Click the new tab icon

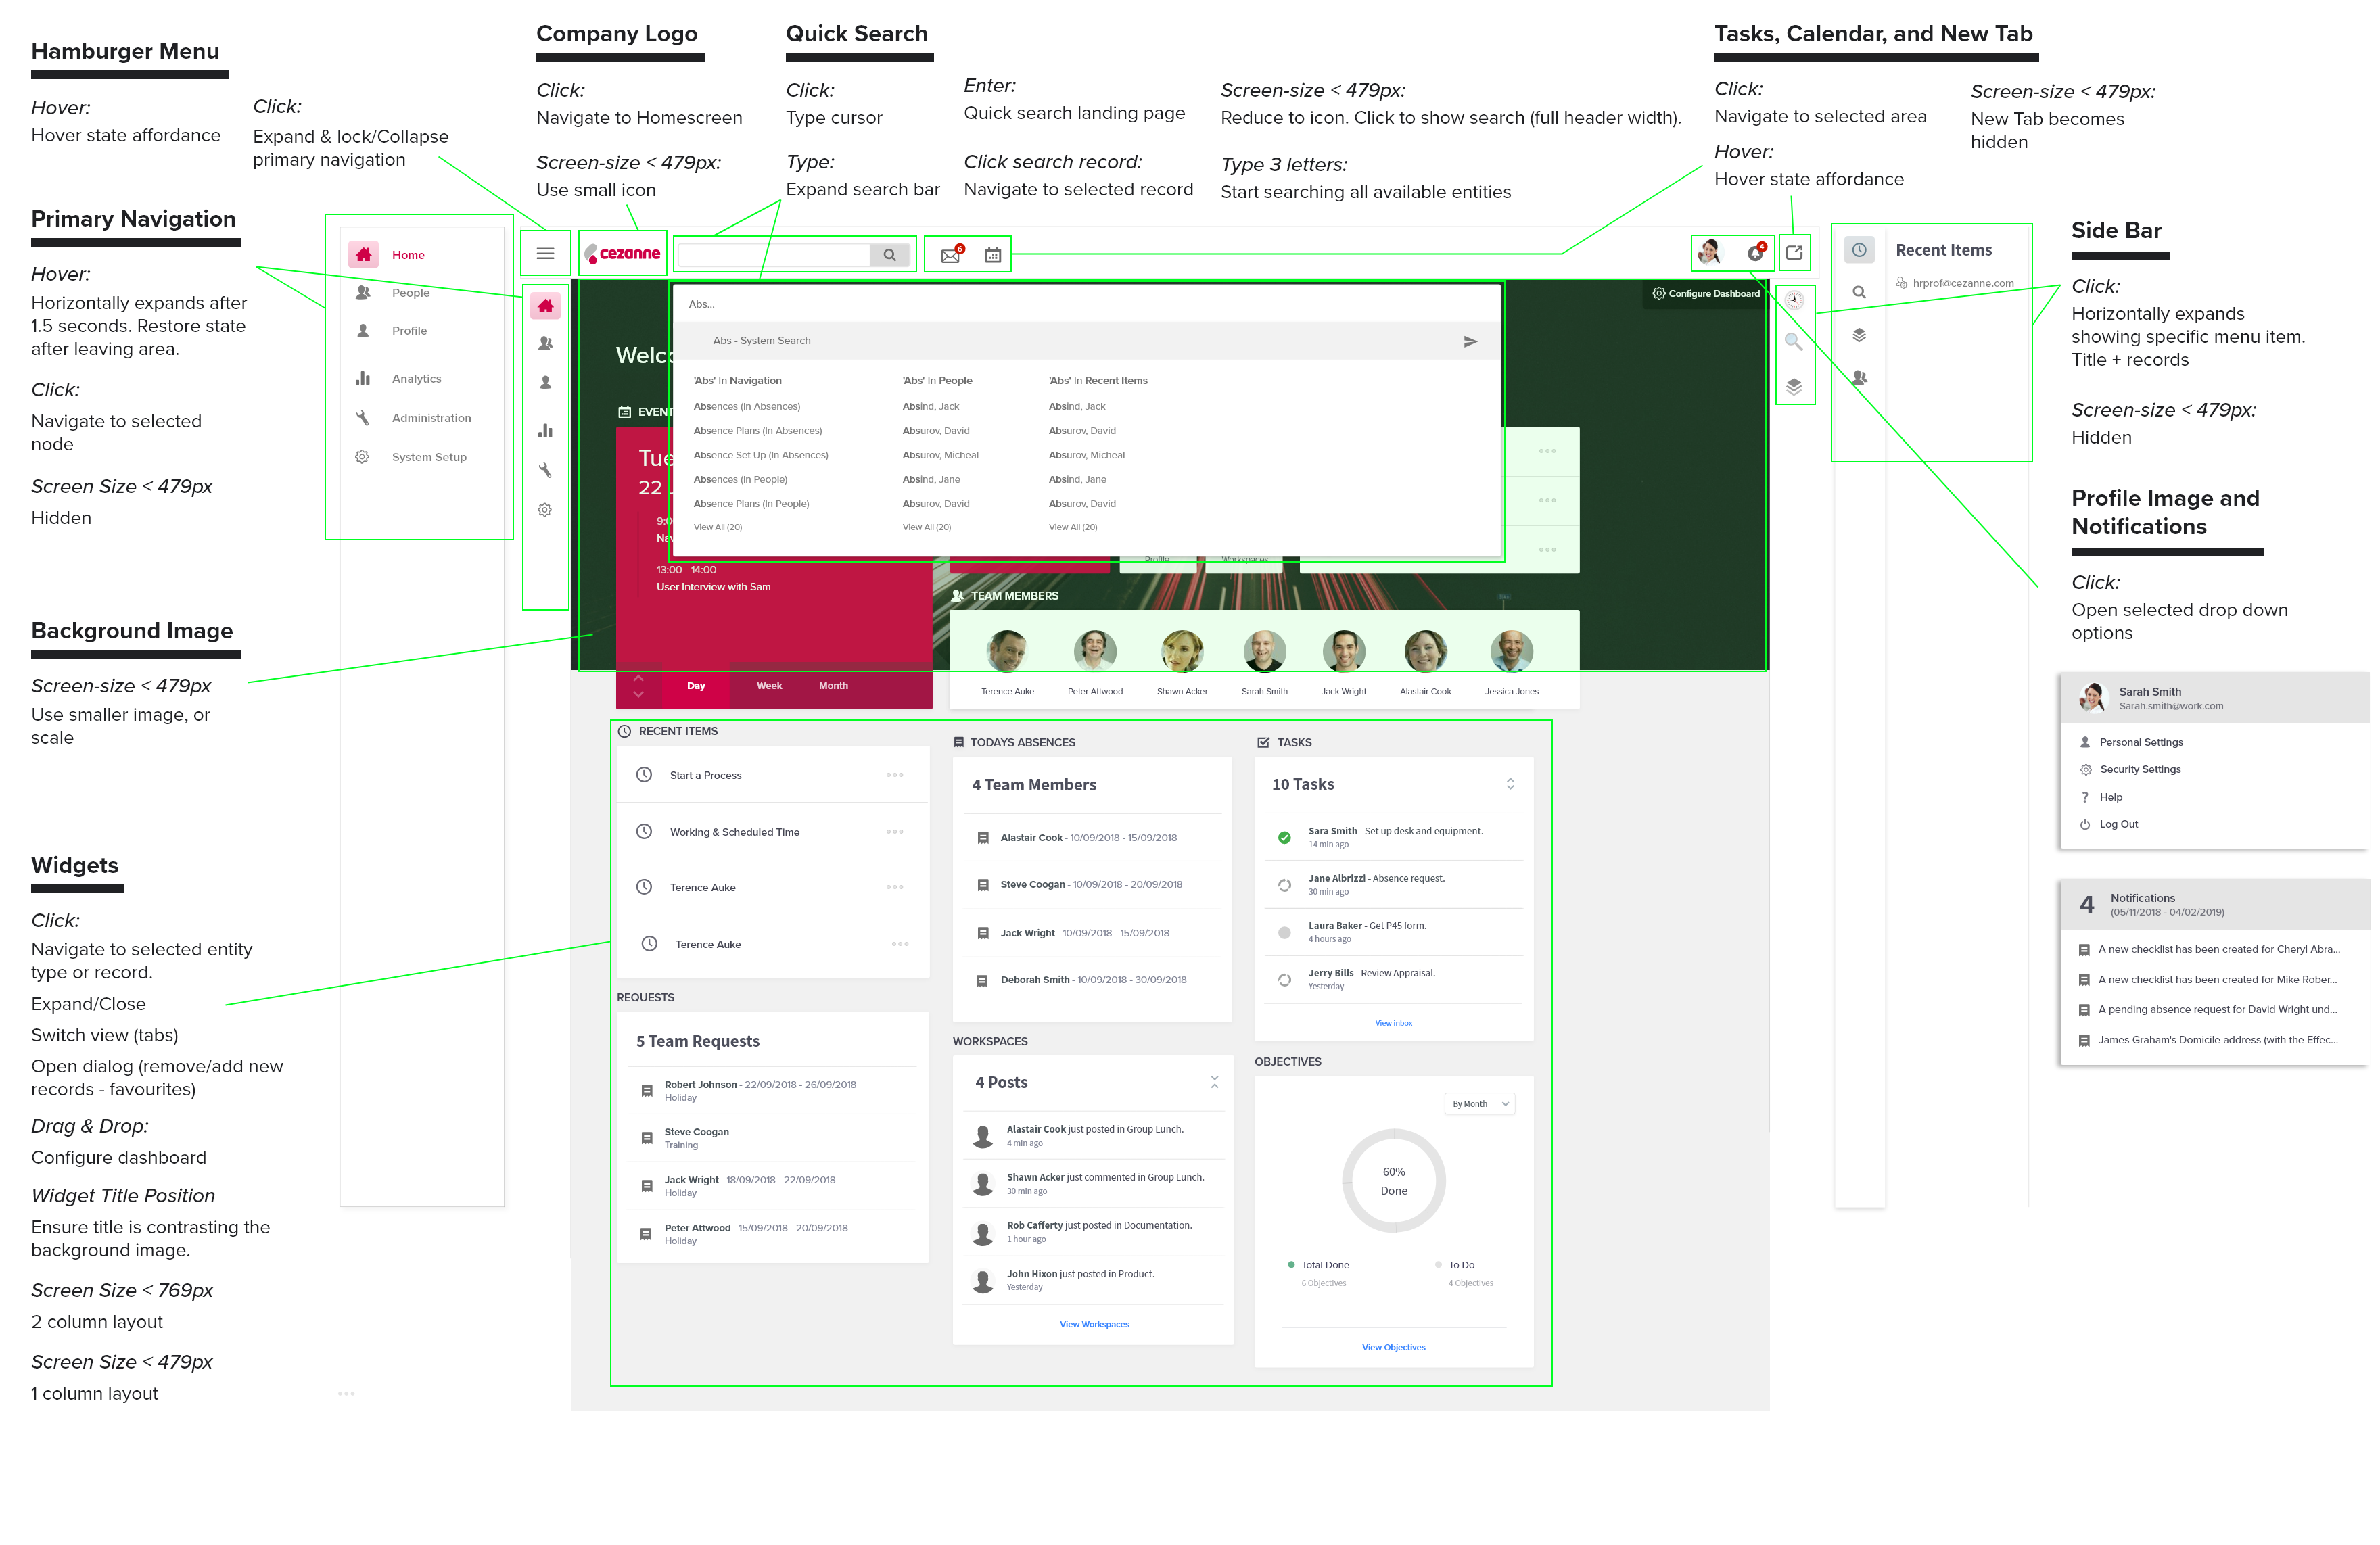pos(1794,253)
